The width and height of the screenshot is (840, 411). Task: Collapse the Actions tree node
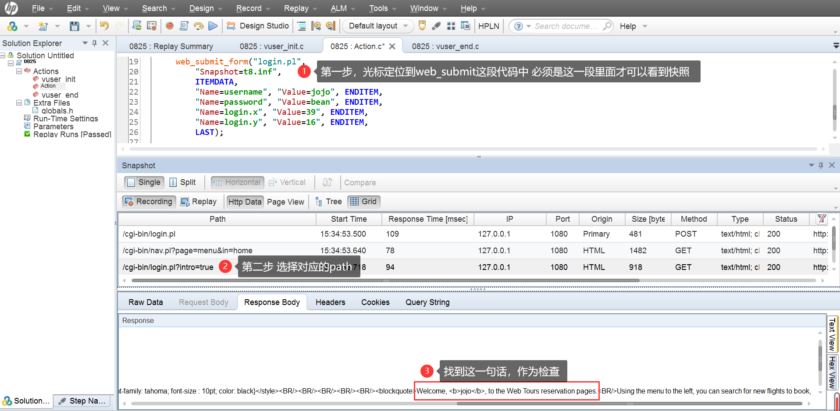19,71
